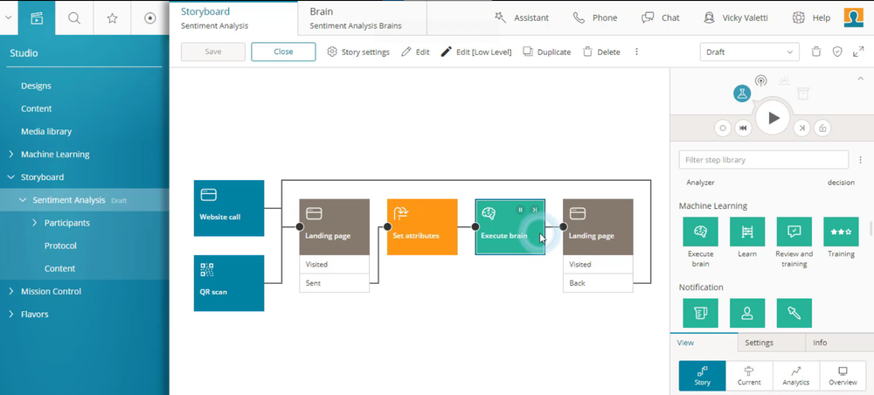Viewport: 874px width, 395px height.
Task: Switch to the Storyboard Sentiment Analysis tab
Action: (233, 17)
